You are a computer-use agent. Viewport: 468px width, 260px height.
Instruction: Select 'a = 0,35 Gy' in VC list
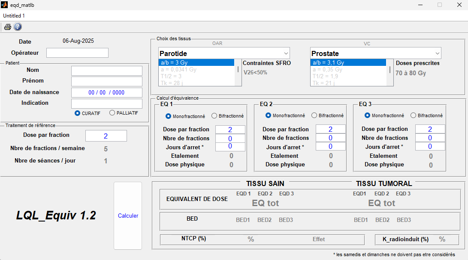(348, 69)
